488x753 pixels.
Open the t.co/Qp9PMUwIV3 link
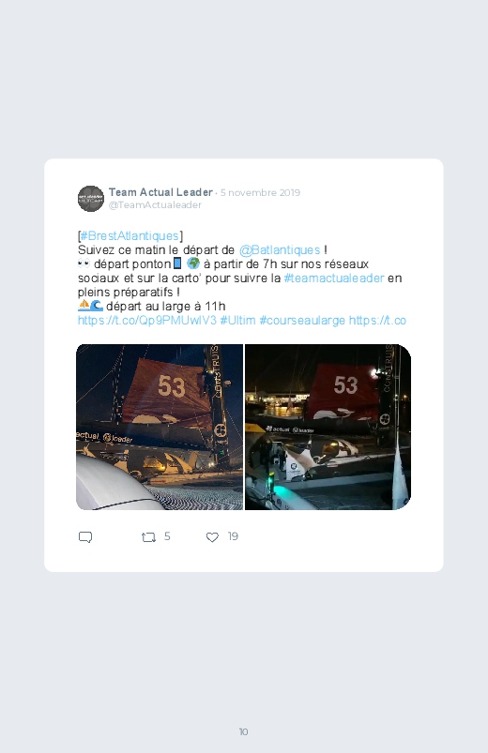tap(147, 321)
